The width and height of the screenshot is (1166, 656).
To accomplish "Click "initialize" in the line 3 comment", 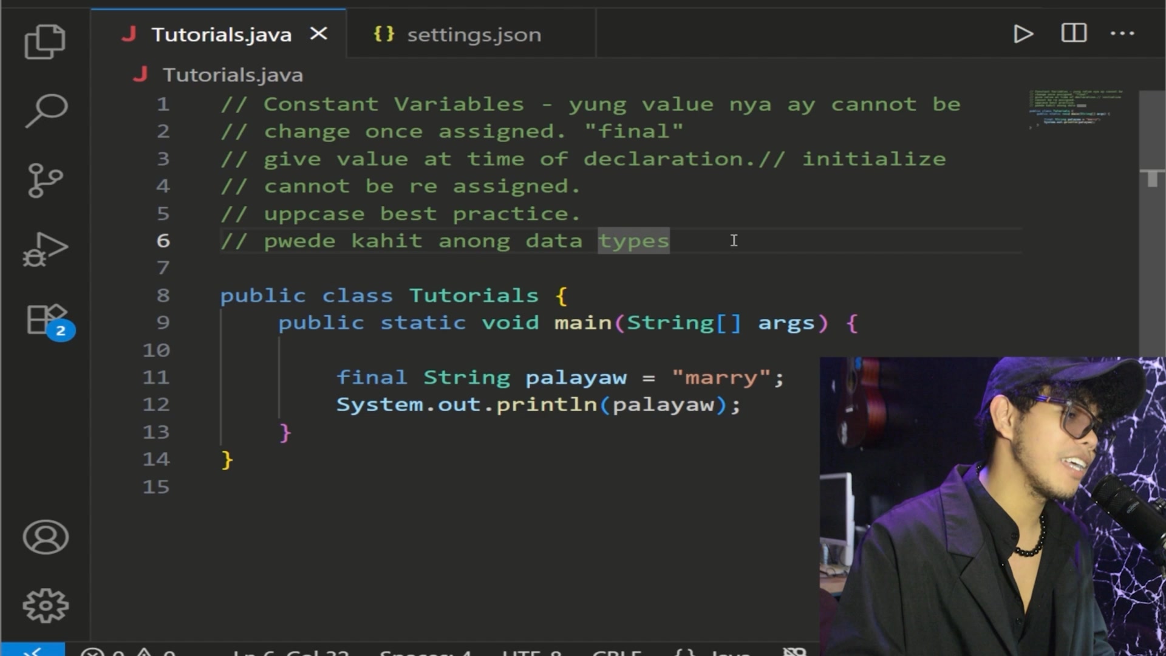I will pyautogui.click(x=874, y=159).
